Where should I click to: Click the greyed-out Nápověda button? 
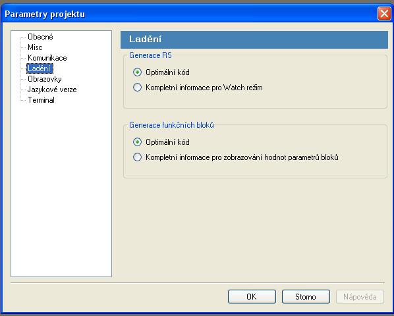[x=360, y=297]
